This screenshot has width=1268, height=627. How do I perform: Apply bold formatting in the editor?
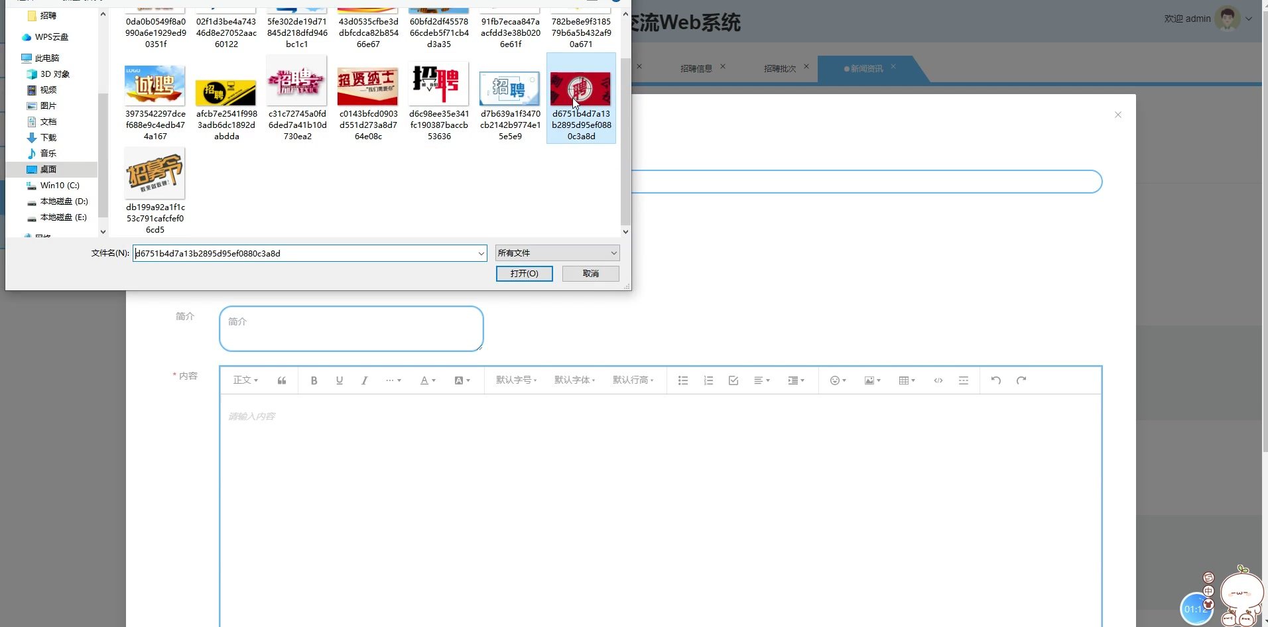(314, 380)
